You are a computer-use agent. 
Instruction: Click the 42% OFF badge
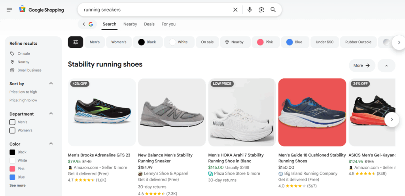tap(80, 84)
